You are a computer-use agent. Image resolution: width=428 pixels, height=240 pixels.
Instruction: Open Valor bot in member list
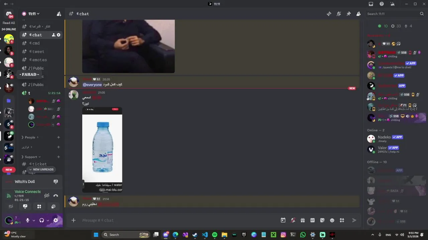tap(395, 149)
